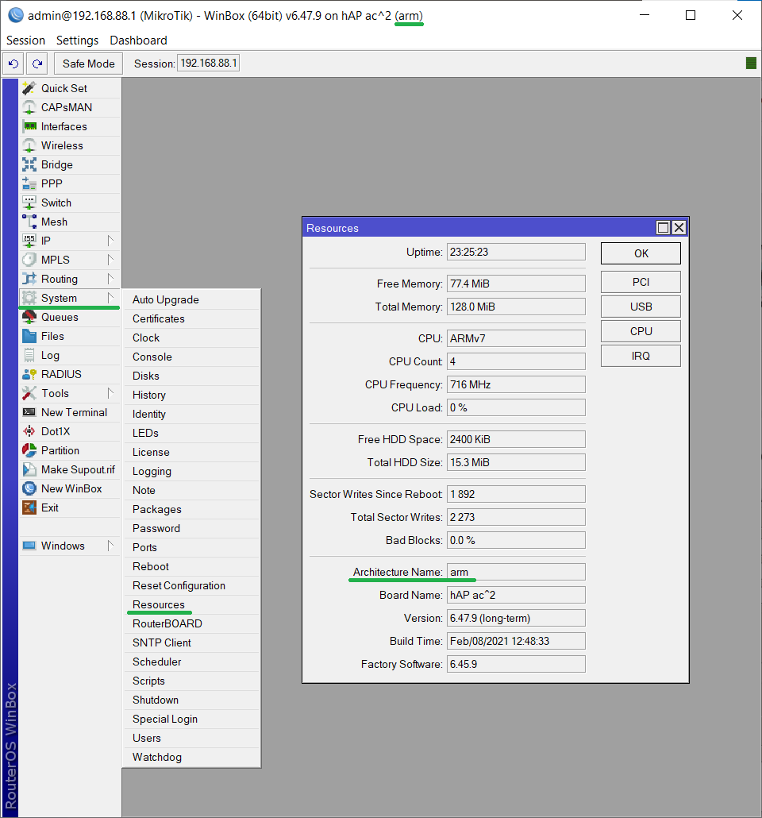
Task: Click the System gear icon
Action: (x=29, y=298)
